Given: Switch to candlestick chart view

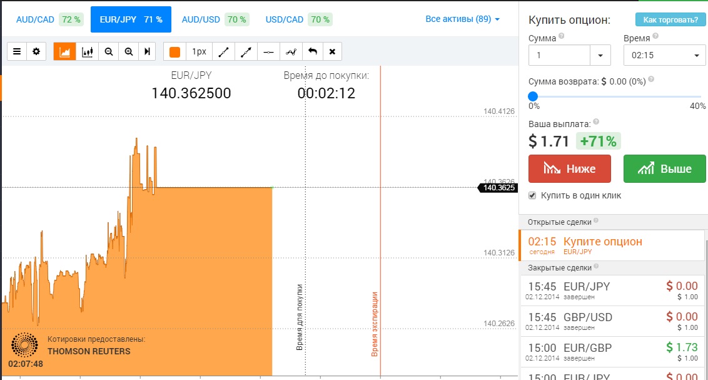Looking at the screenshot, I should [88, 51].
